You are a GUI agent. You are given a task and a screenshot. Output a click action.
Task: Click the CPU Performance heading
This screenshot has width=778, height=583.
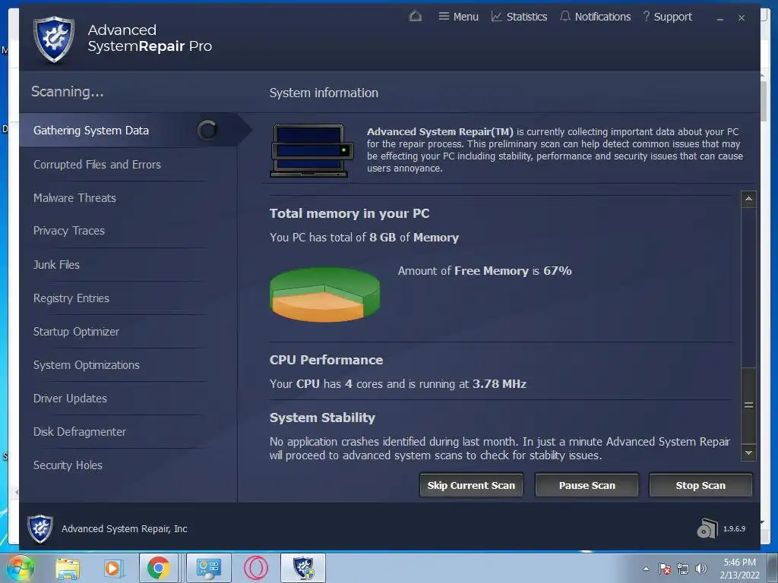326,360
